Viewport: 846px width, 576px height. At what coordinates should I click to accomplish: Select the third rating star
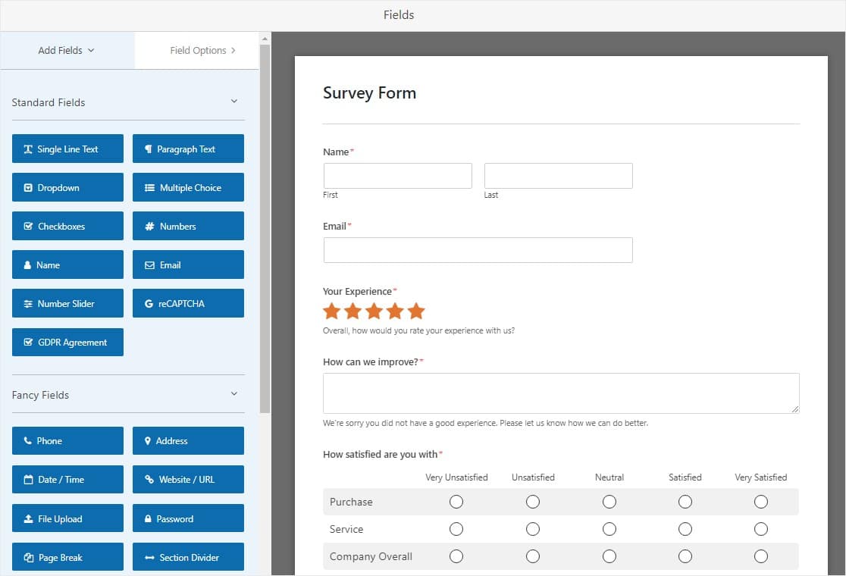coord(374,311)
